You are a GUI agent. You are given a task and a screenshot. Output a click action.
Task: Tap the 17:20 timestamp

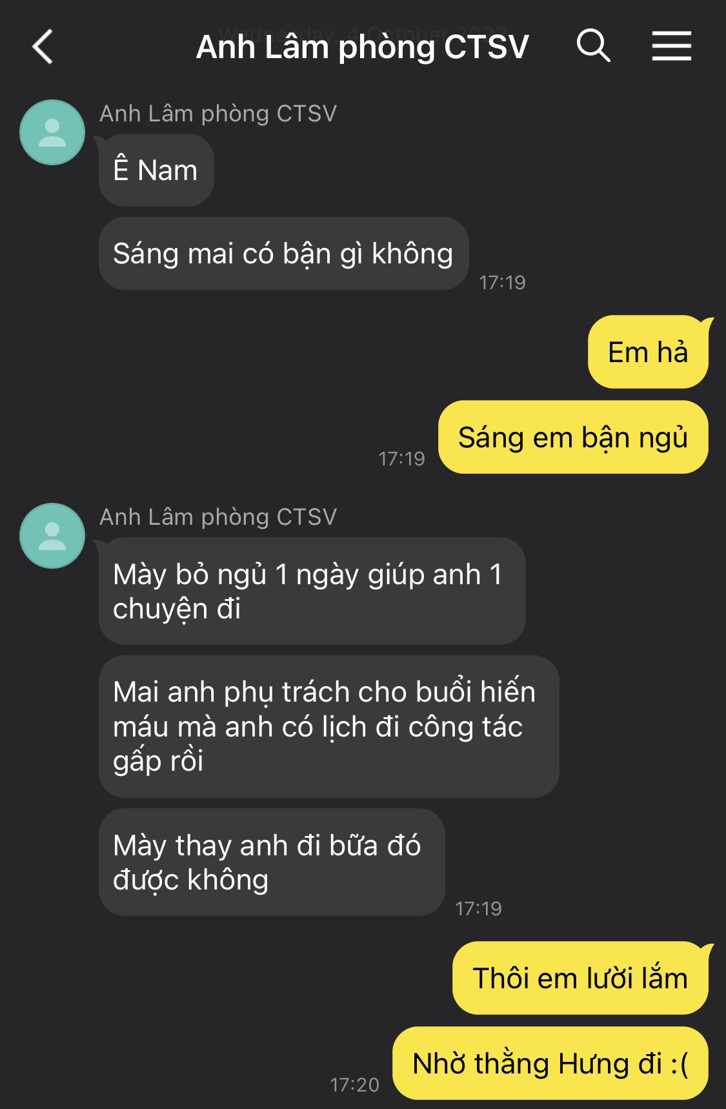355,1084
